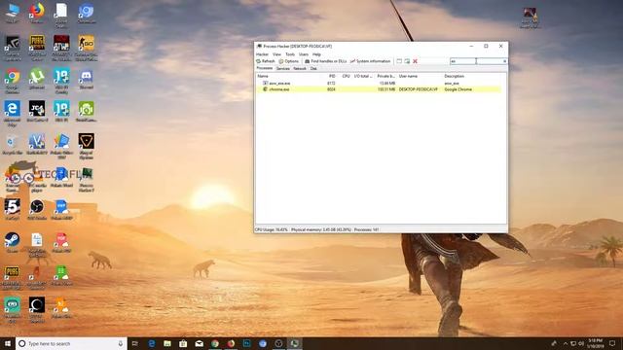Image resolution: width=623 pixels, height=350 pixels.
Task: Click the find window and thread icon
Action: [x=407, y=61]
